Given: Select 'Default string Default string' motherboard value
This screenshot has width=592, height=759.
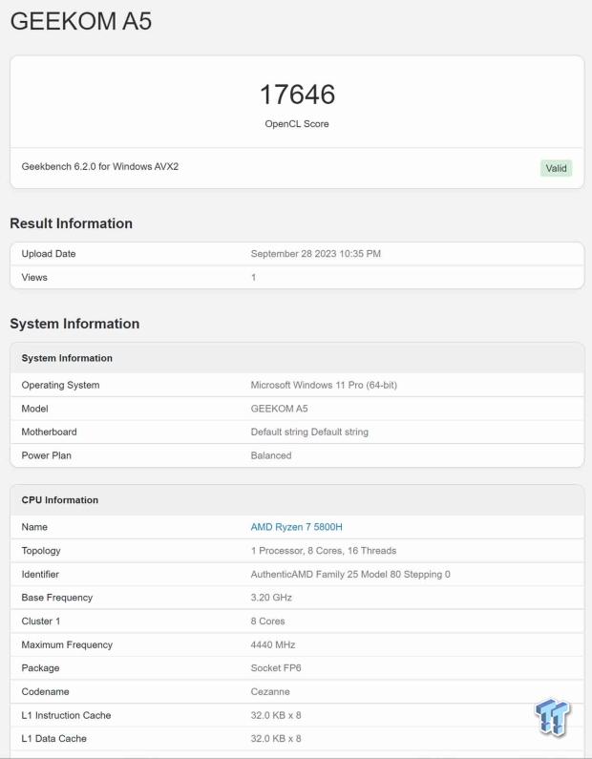Looking at the screenshot, I should pyautogui.click(x=309, y=432).
